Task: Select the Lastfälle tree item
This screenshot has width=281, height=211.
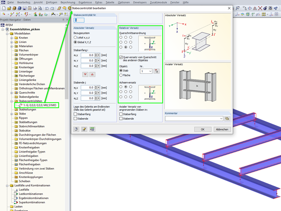Action: [24, 190]
